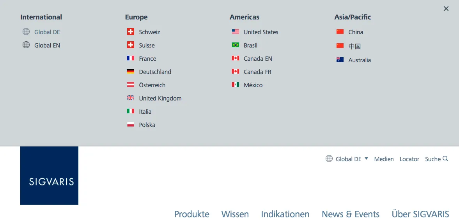Image resolution: width=459 pixels, height=222 pixels.
Task: Click the flag next to 中国
Action: [x=340, y=46]
